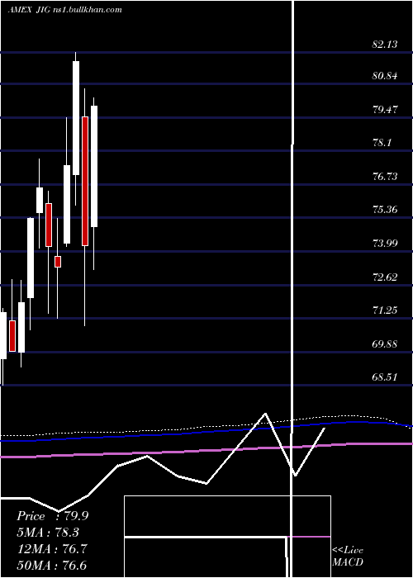Click the <<Live MACD label
This screenshot has height=578, width=413.
348,557
